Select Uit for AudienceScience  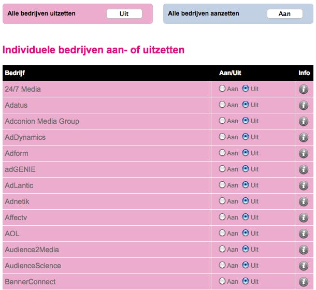[x=245, y=265]
